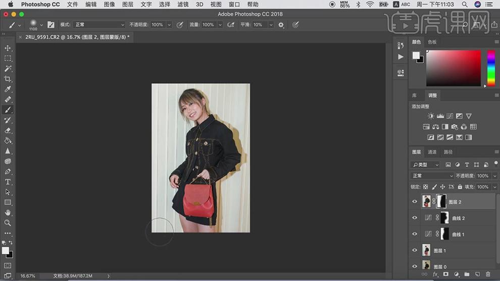This screenshot has width=500, height=281.
Task: Toggle pressure for brush size
Action: coord(295,25)
